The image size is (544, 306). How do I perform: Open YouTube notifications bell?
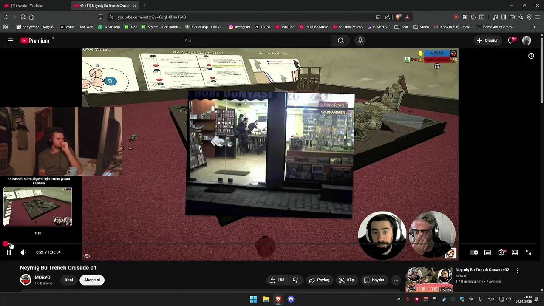(511, 40)
